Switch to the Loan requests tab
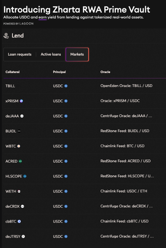 tap(20, 54)
